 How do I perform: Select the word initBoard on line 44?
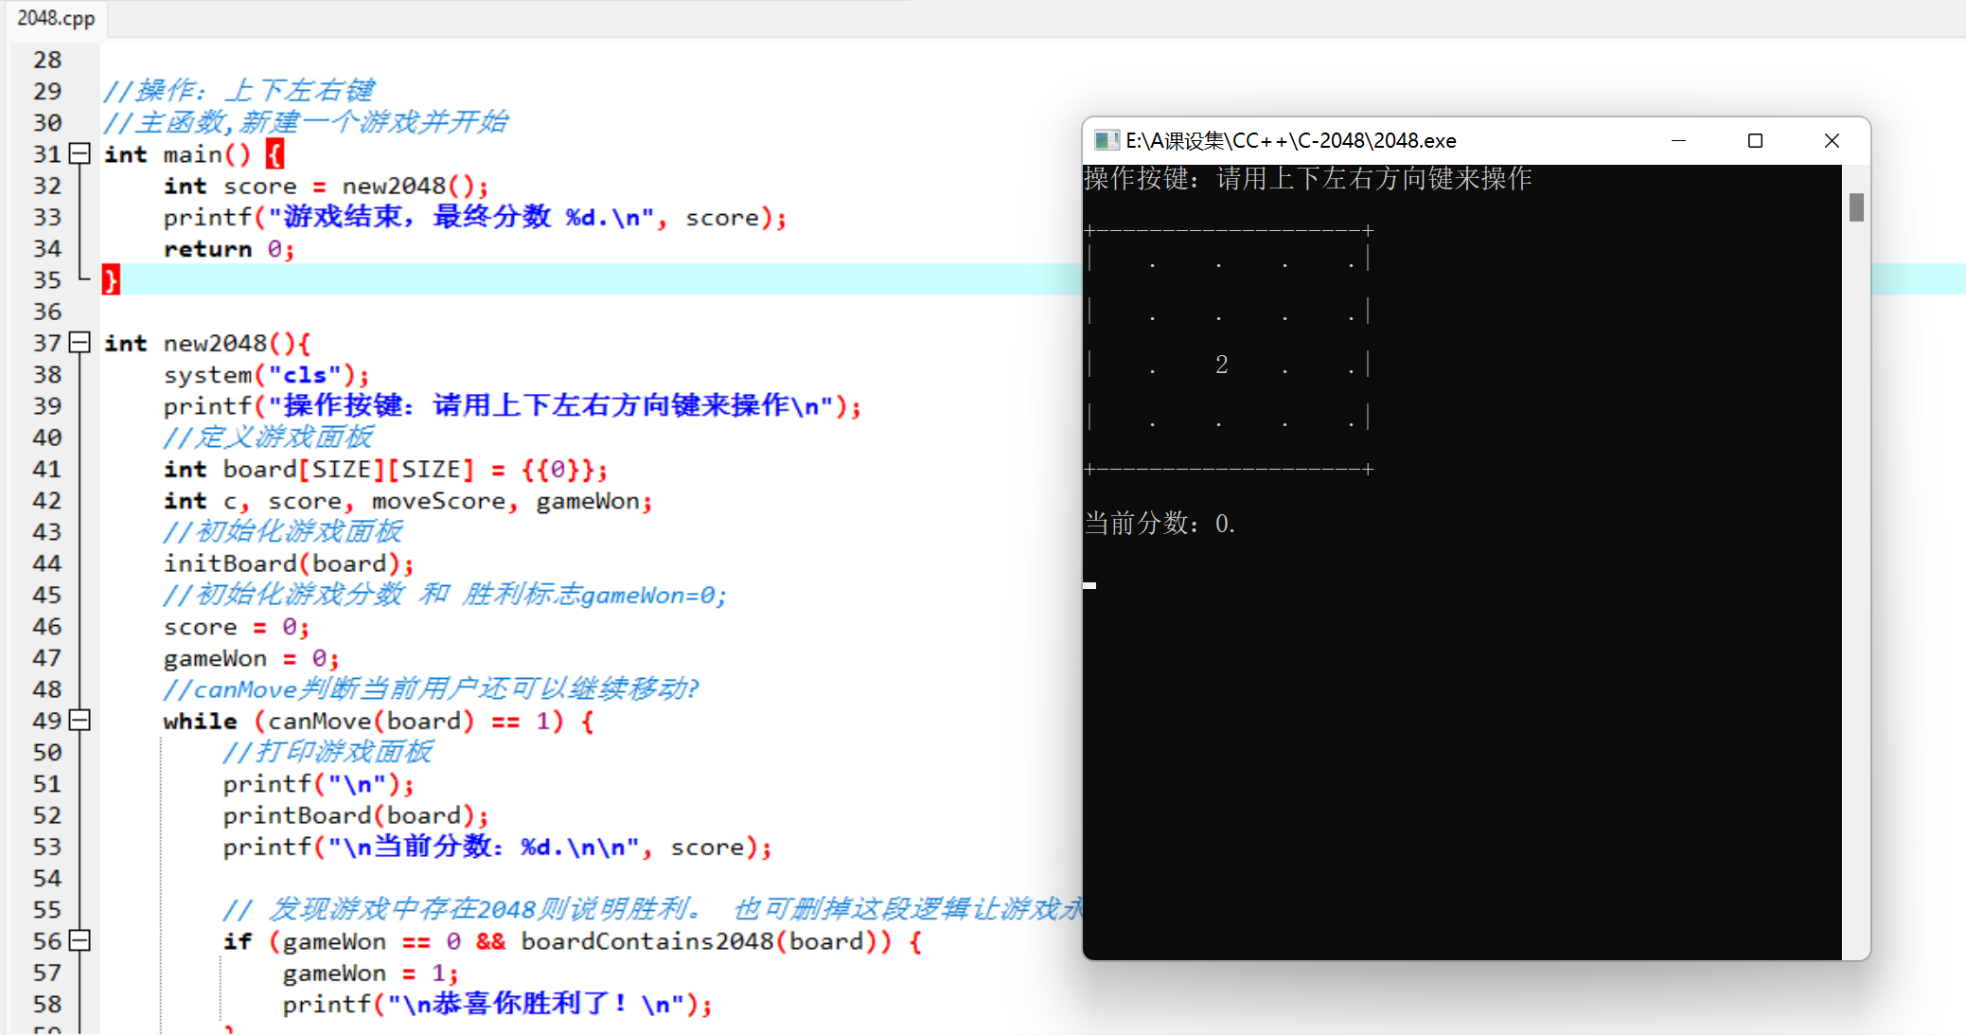[230, 563]
